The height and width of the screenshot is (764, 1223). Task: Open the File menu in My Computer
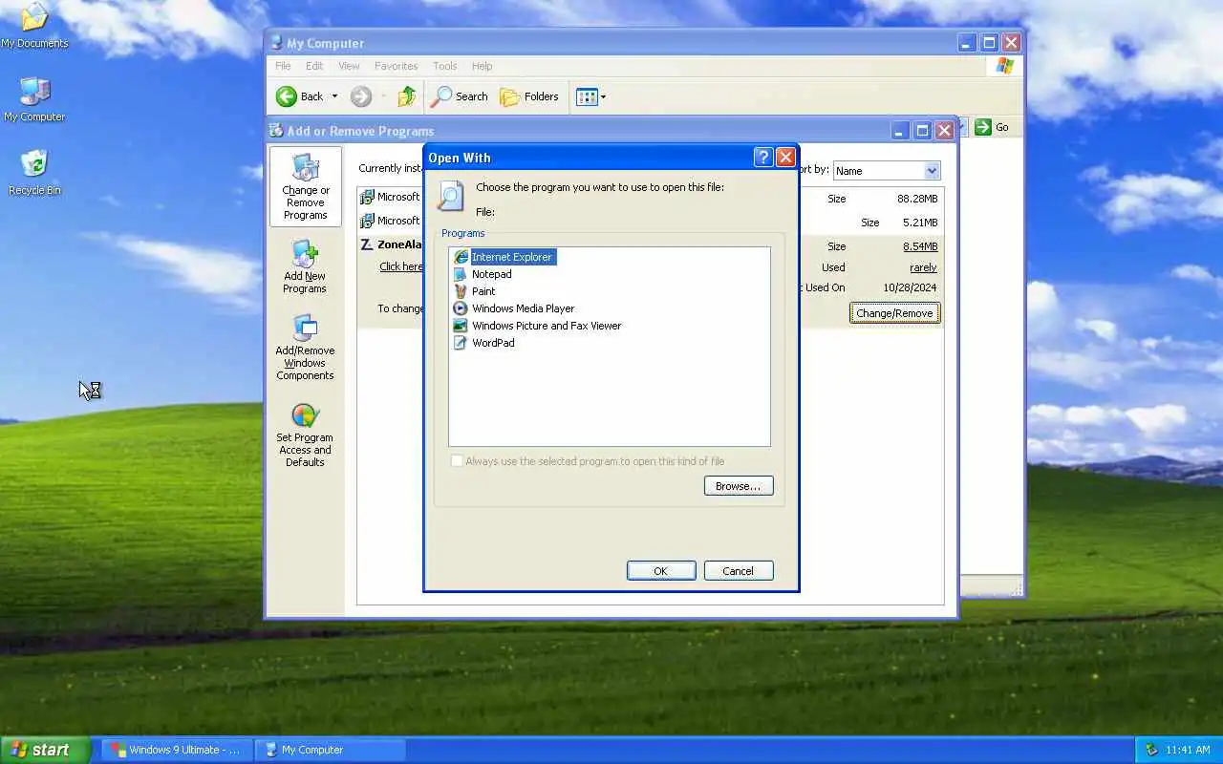point(283,66)
